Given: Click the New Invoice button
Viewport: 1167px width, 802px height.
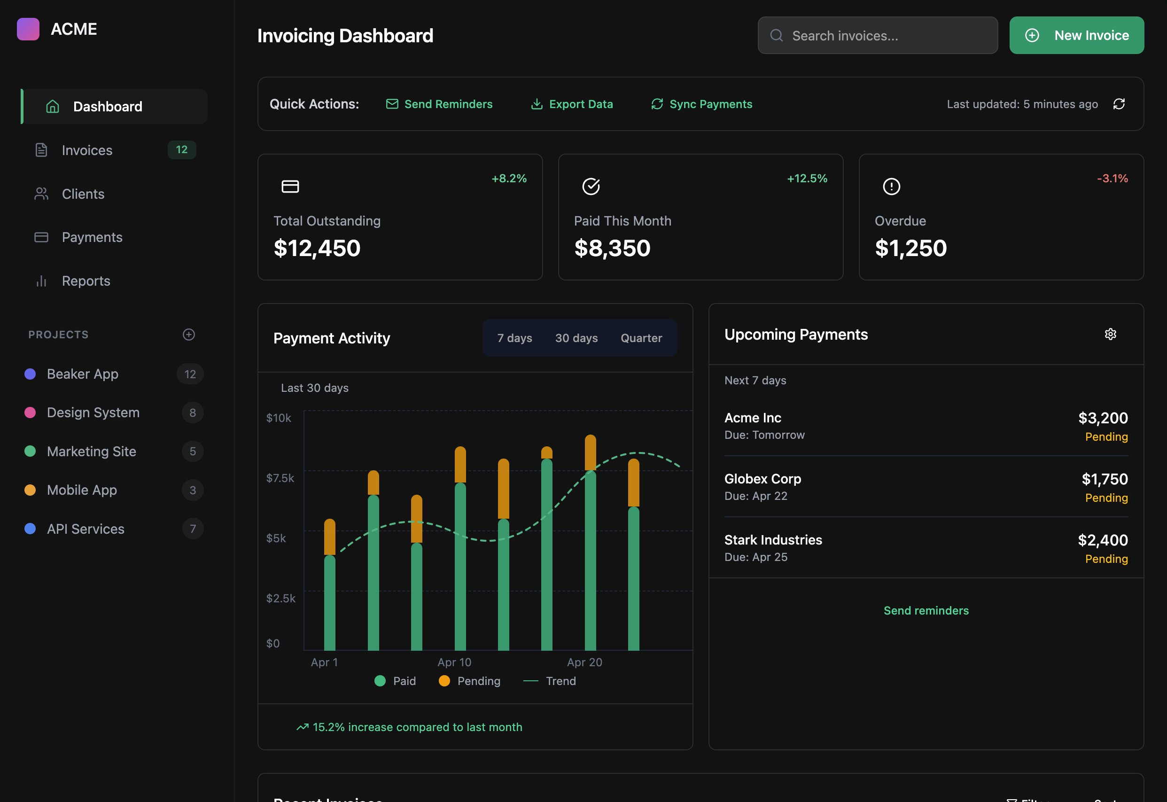Looking at the screenshot, I should tap(1077, 35).
